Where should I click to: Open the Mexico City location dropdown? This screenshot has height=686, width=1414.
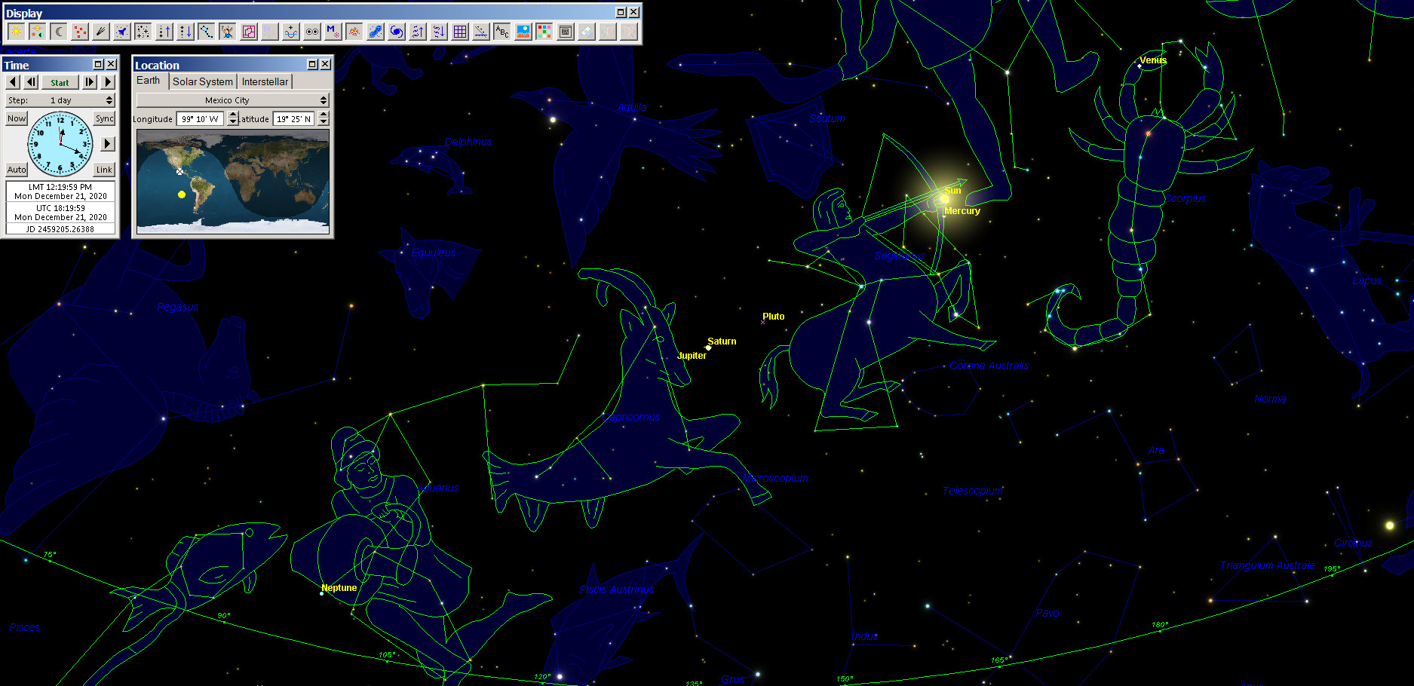232,100
